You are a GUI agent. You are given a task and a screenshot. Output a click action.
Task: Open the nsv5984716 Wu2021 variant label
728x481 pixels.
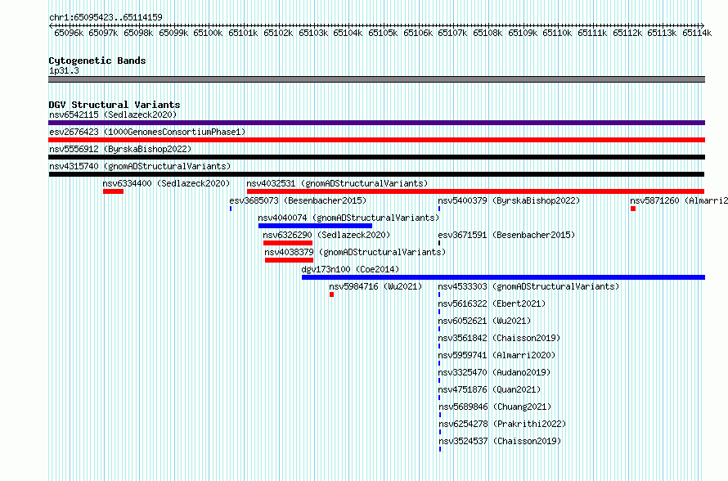point(375,286)
